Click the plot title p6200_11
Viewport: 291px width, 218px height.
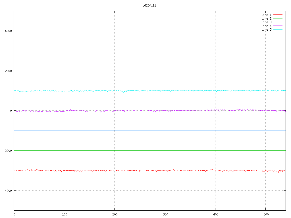(149, 6)
